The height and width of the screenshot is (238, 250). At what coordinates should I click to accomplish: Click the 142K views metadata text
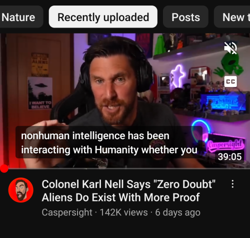click(123, 212)
